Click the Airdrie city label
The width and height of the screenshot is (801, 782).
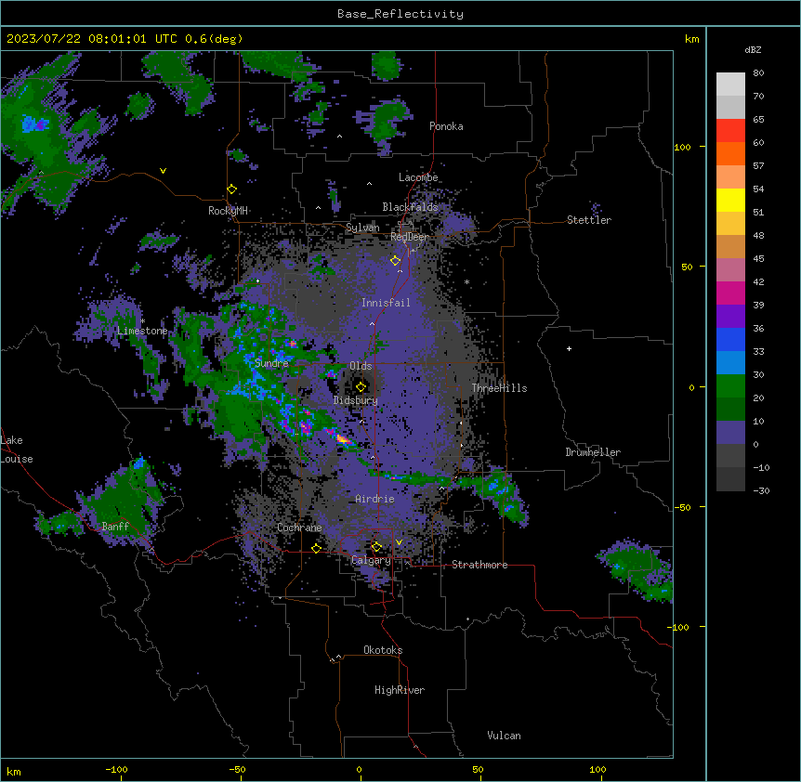tap(374, 499)
